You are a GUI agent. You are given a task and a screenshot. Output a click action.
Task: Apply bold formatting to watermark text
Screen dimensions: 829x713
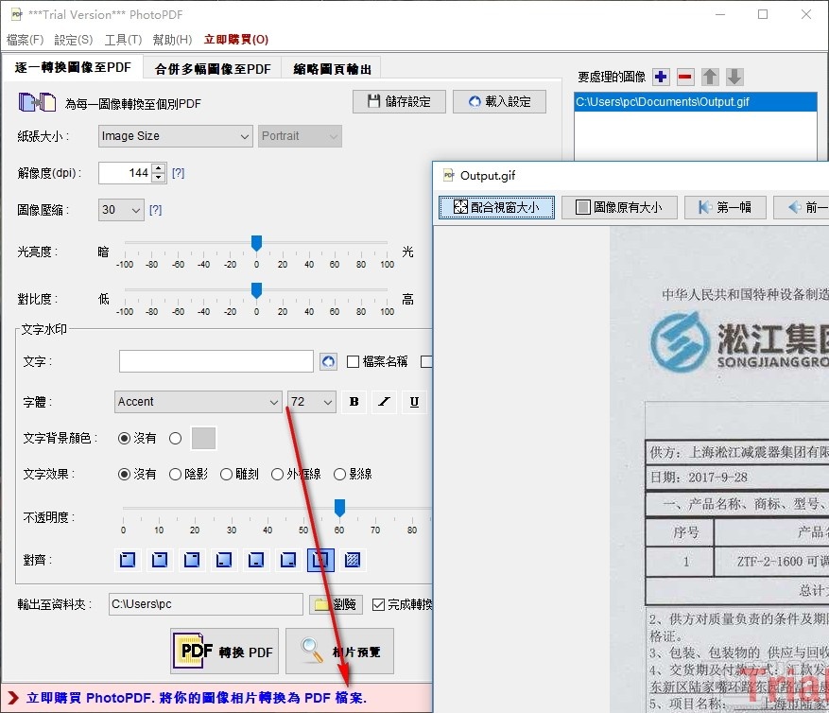tap(353, 402)
